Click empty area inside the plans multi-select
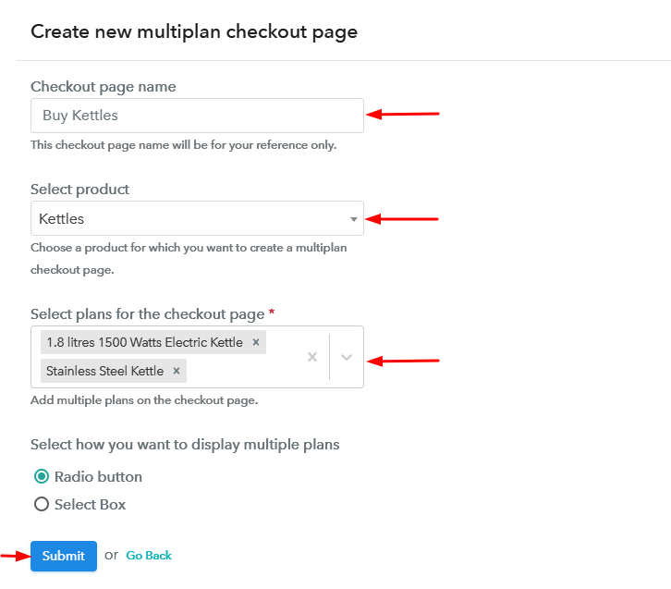The width and height of the screenshot is (671, 589). [x=240, y=371]
